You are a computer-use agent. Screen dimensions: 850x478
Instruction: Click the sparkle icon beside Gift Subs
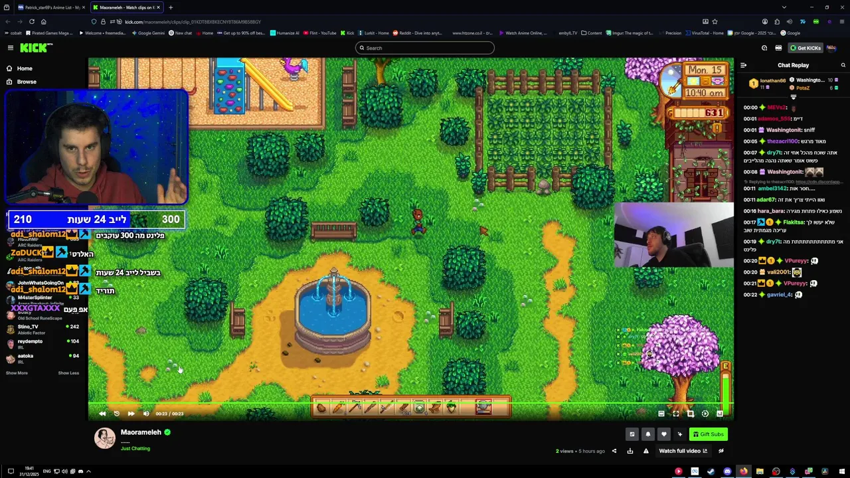679,434
